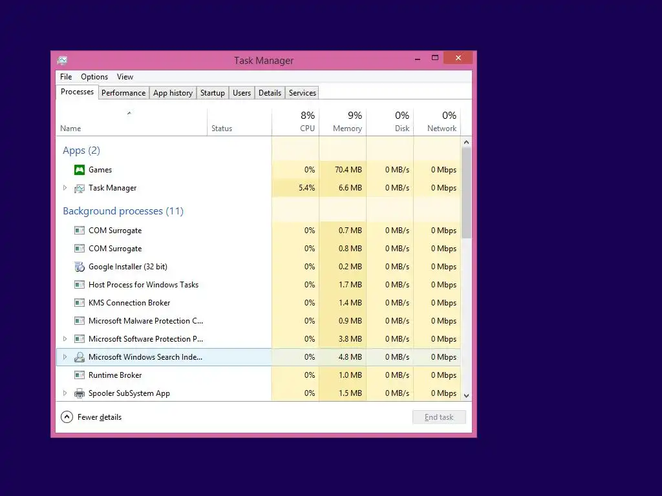Click the sort arrow above the Name column
The width and height of the screenshot is (662, 496).
pyautogui.click(x=129, y=113)
